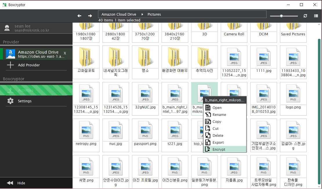
Task: Click the Copy icon in context menu
Action: 208,121
